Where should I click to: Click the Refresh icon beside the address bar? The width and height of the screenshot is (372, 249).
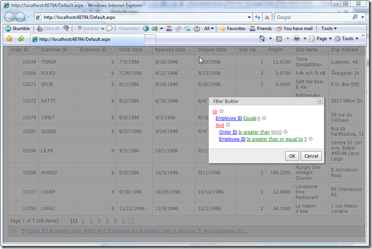pyautogui.click(x=258, y=17)
